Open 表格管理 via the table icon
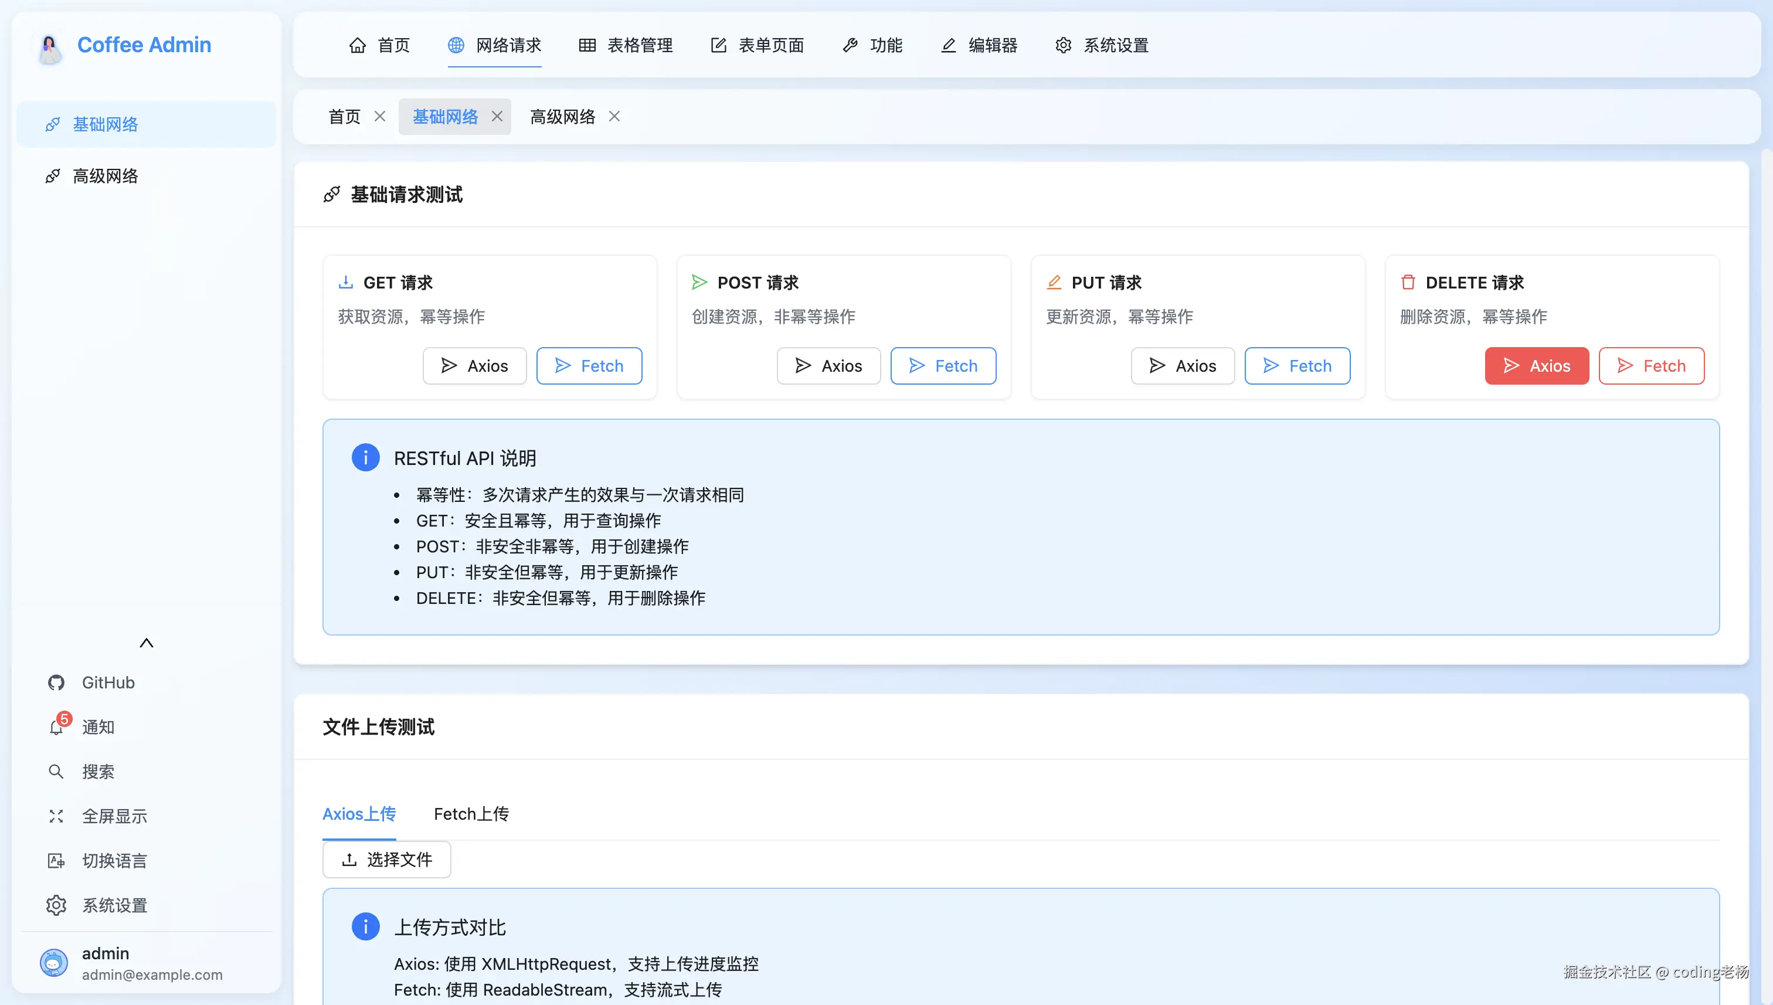The width and height of the screenshot is (1773, 1005). click(587, 45)
